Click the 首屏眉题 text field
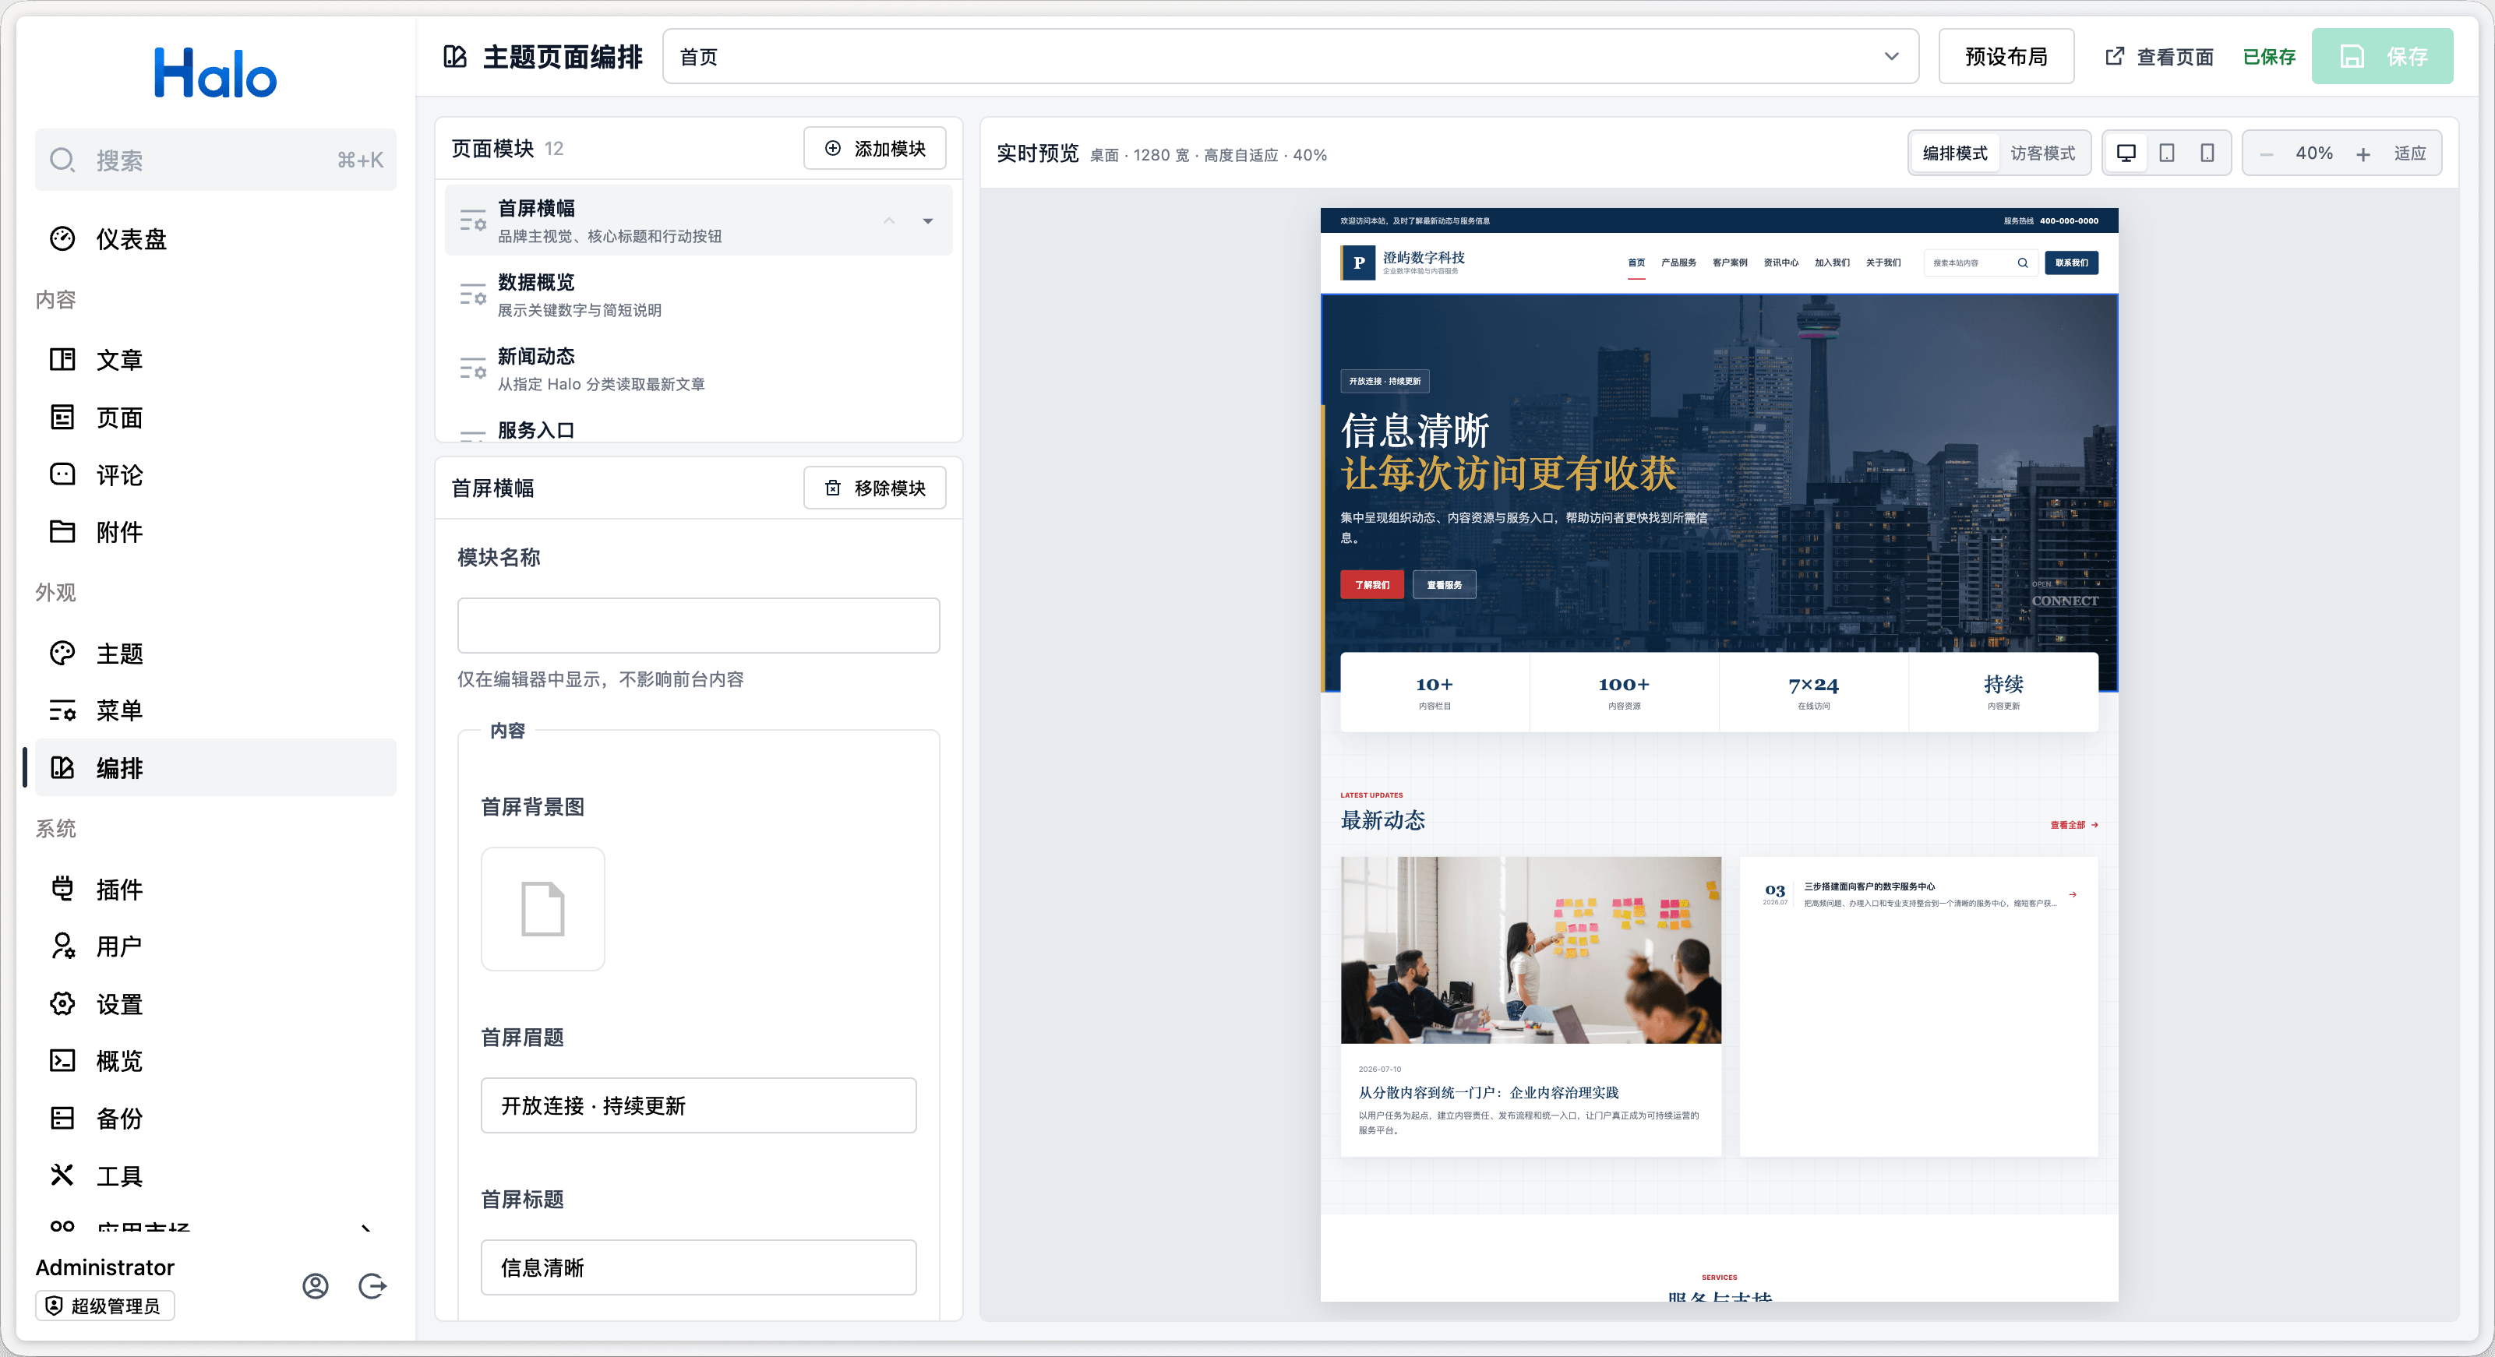The image size is (2495, 1357). 698,1105
